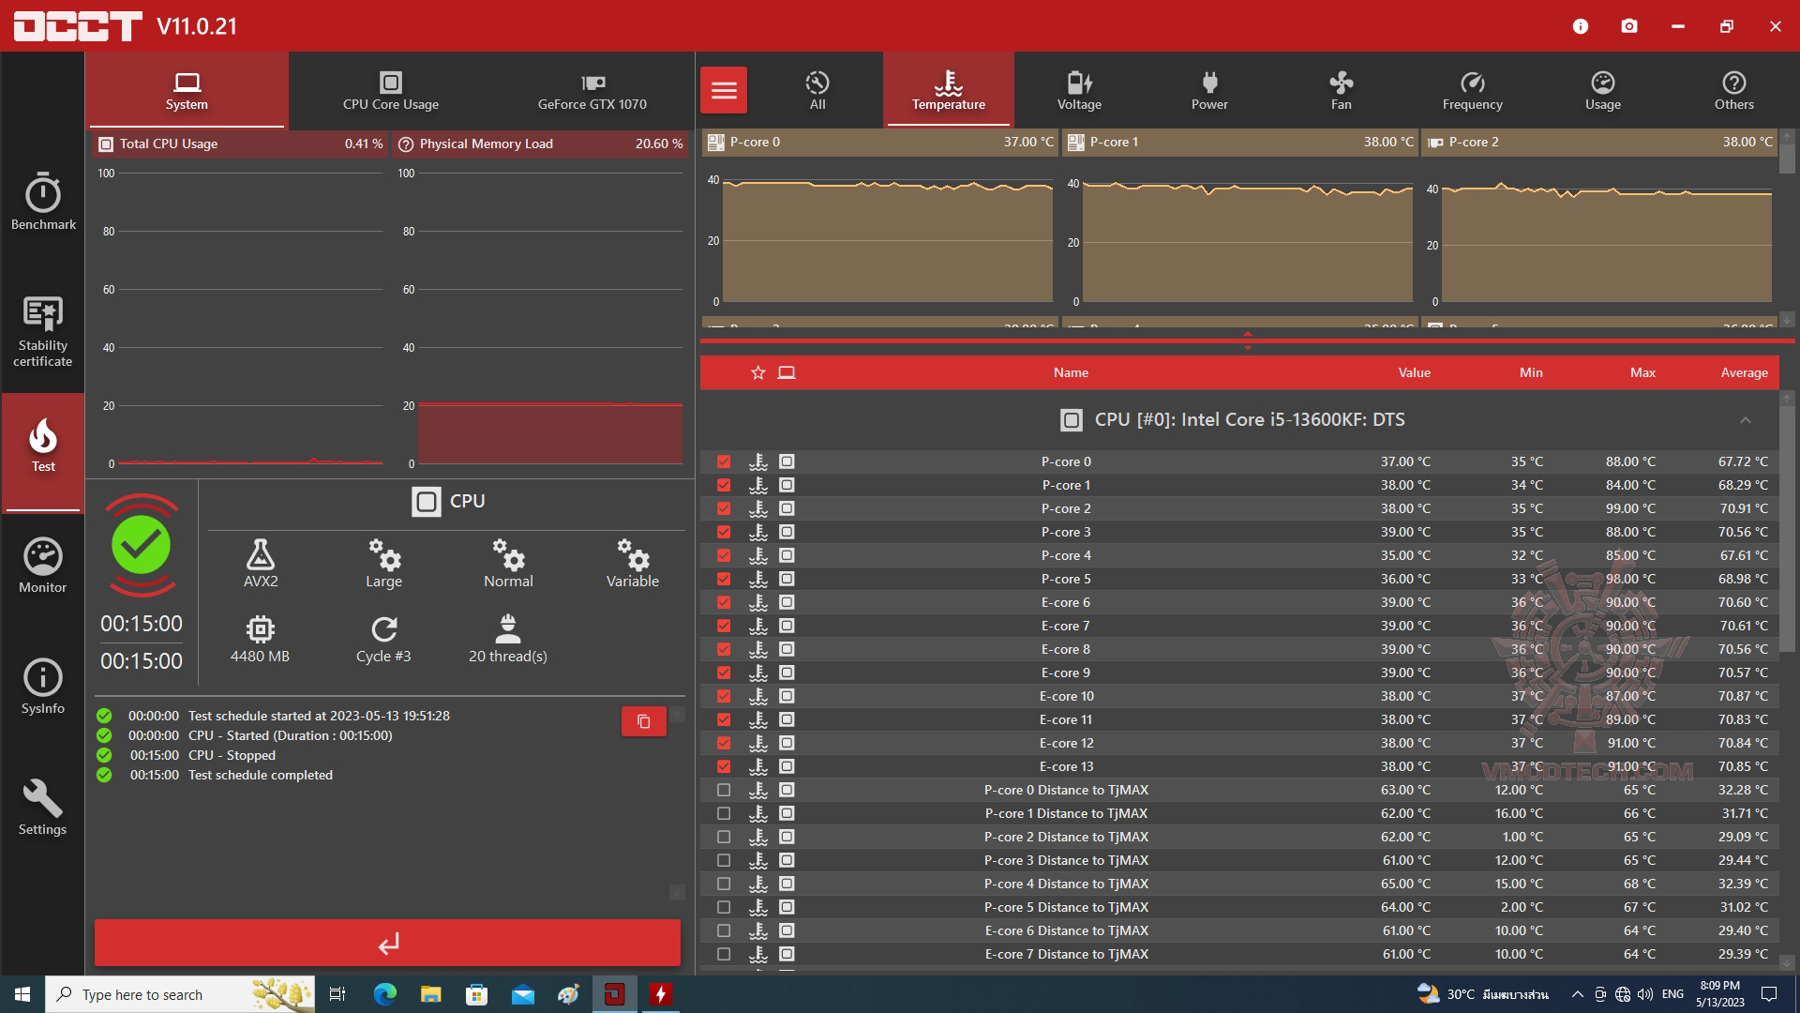
Task: Open the Benchmark section in sidebar
Action: [43, 202]
